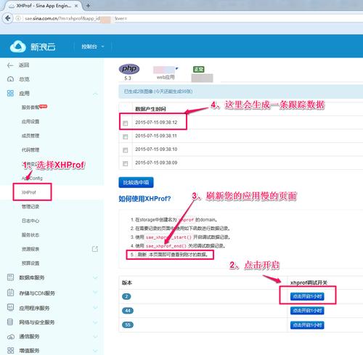Image resolution: width=363 pixels, height=355 pixels.
Task: Expand the 数据库服务 section chevron
Action: 95,277
